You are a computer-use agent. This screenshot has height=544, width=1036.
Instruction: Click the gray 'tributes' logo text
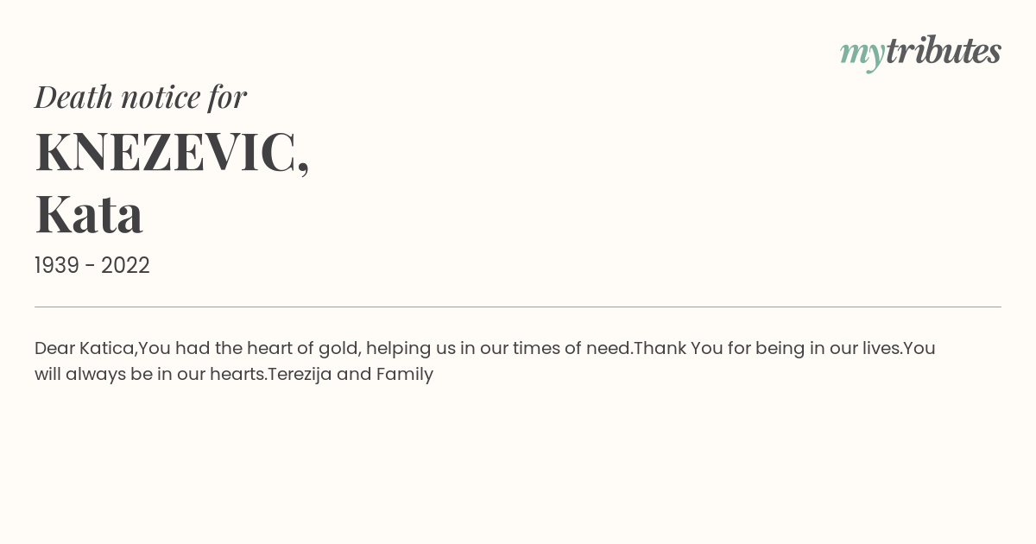pyautogui.click(x=943, y=50)
